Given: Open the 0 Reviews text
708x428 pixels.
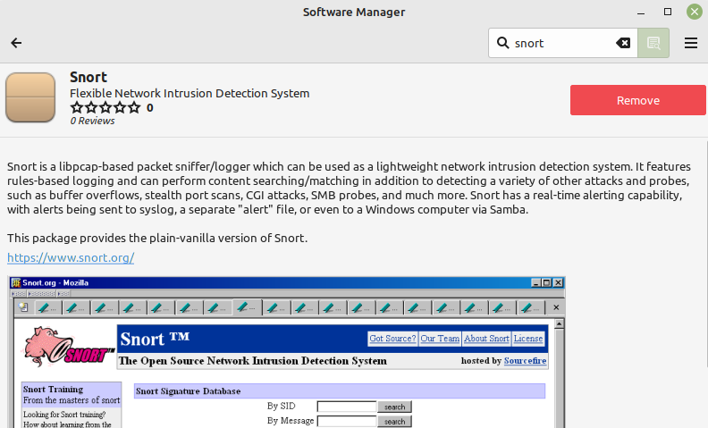Looking at the screenshot, I should pyautogui.click(x=92, y=121).
